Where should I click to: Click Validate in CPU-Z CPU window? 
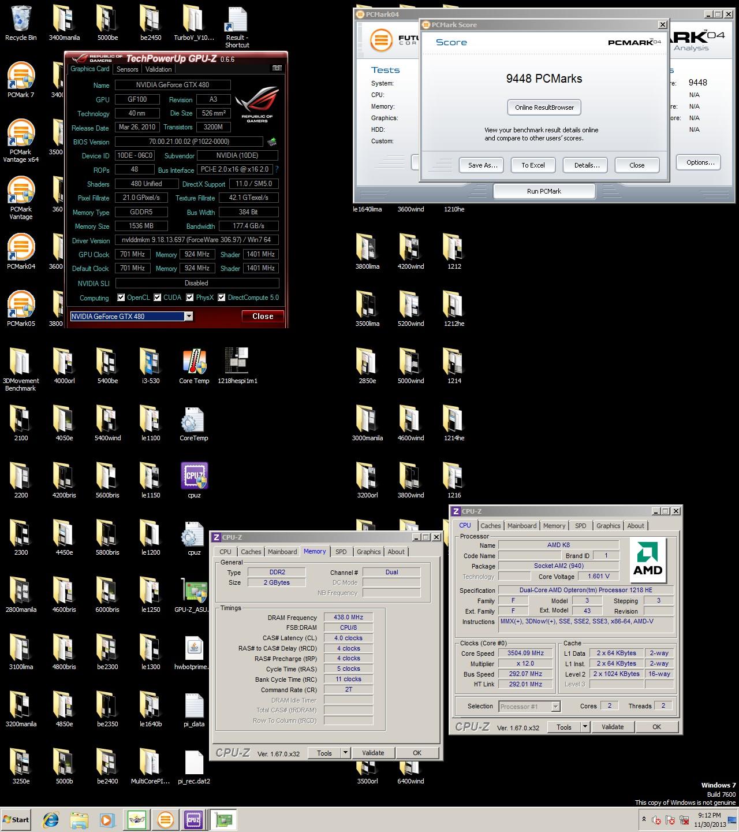coord(613,727)
